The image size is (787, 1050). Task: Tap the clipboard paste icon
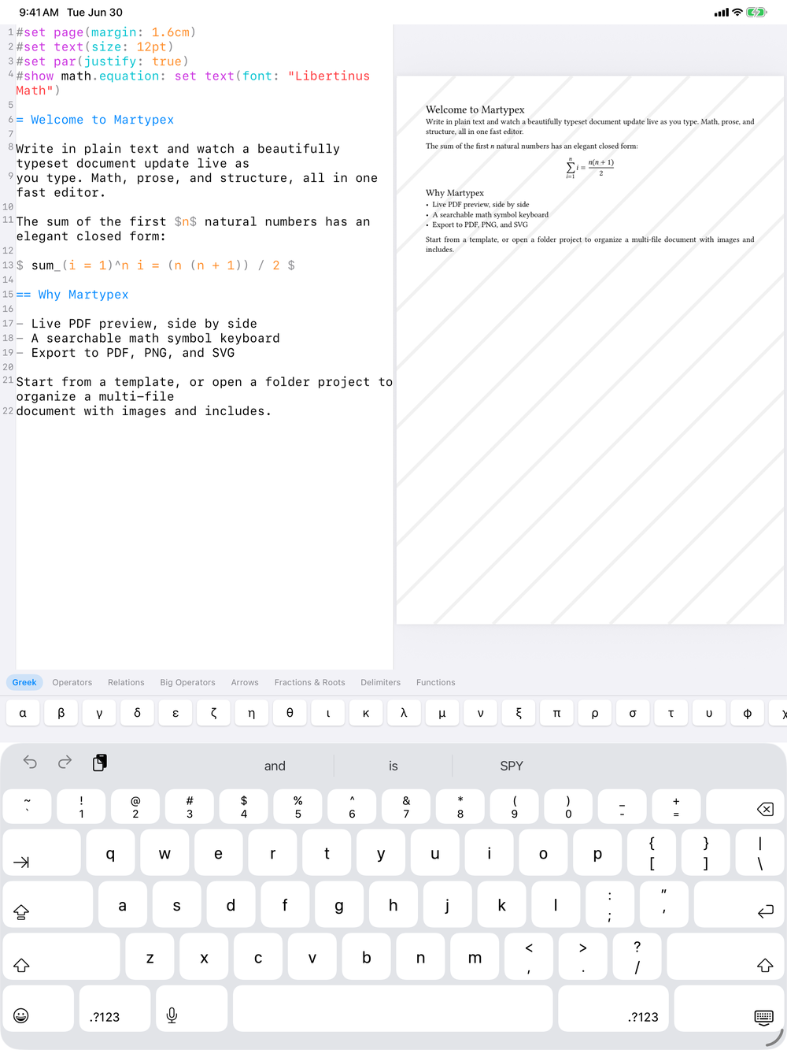100,762
